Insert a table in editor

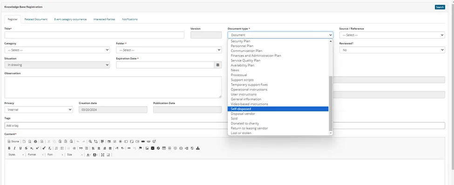(x=164, y=148)
